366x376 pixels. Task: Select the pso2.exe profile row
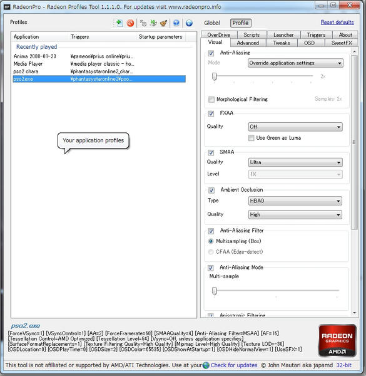pyautogui.click(x=99, y=79)
